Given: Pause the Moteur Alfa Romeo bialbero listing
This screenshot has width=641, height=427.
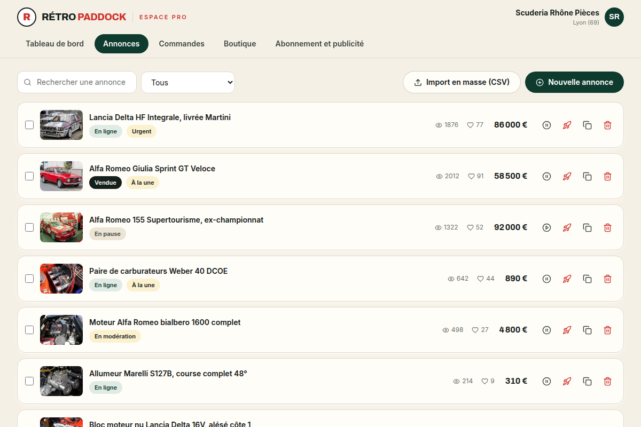Looking at the screenshot, I should (546, 330).
